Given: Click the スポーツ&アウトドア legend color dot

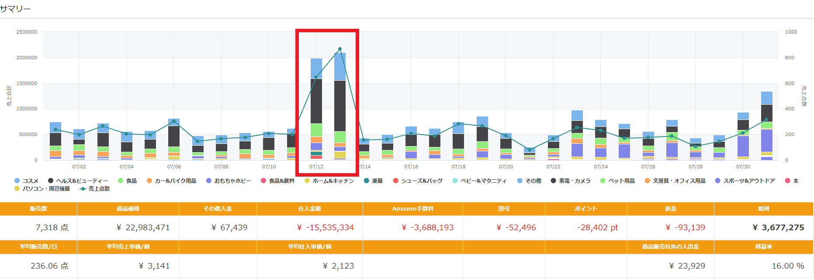Looking at the screenshot, I should (717, 181).
